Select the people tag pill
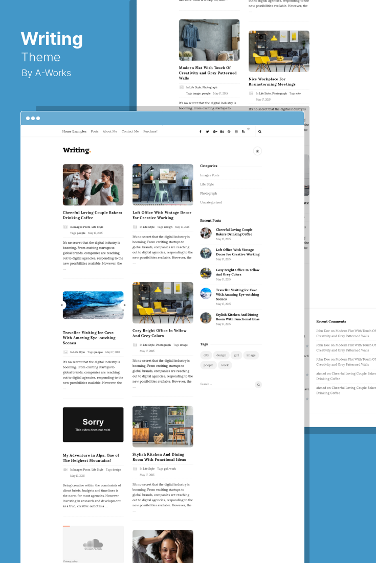The height and width of the screenshot is (563, 376). click(208, 365)
